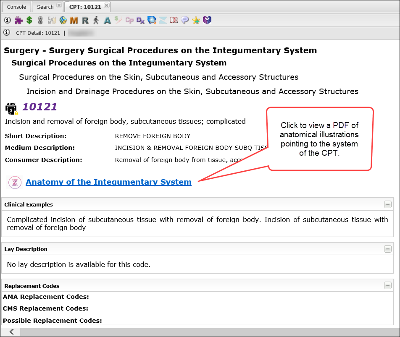Viewport: 400px width, 337px height.
Task: Switch to the Console tab
Action: 16,7
